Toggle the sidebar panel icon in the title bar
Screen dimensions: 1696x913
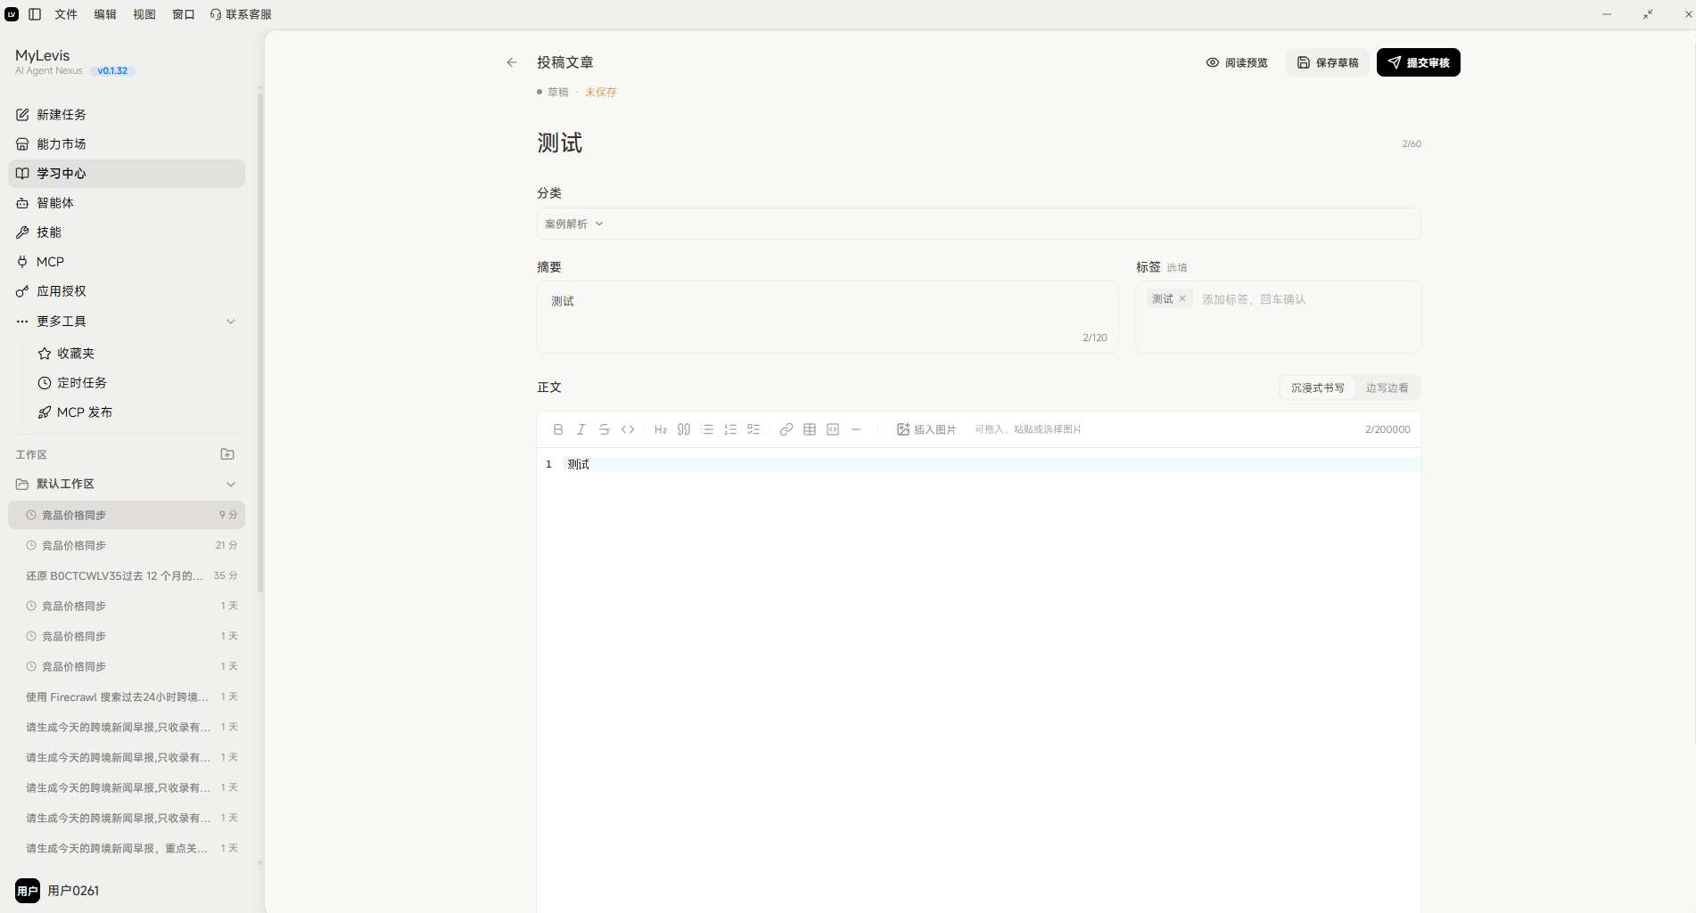(x=35, y=14)
